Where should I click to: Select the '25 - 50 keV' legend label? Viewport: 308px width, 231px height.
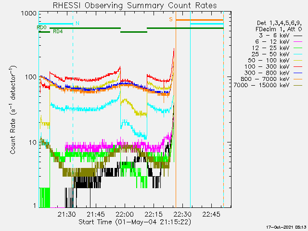coord(270,54)
